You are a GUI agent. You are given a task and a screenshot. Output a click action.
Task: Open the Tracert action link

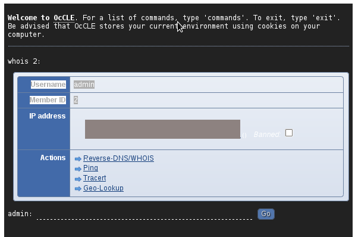tap(95, 178)
